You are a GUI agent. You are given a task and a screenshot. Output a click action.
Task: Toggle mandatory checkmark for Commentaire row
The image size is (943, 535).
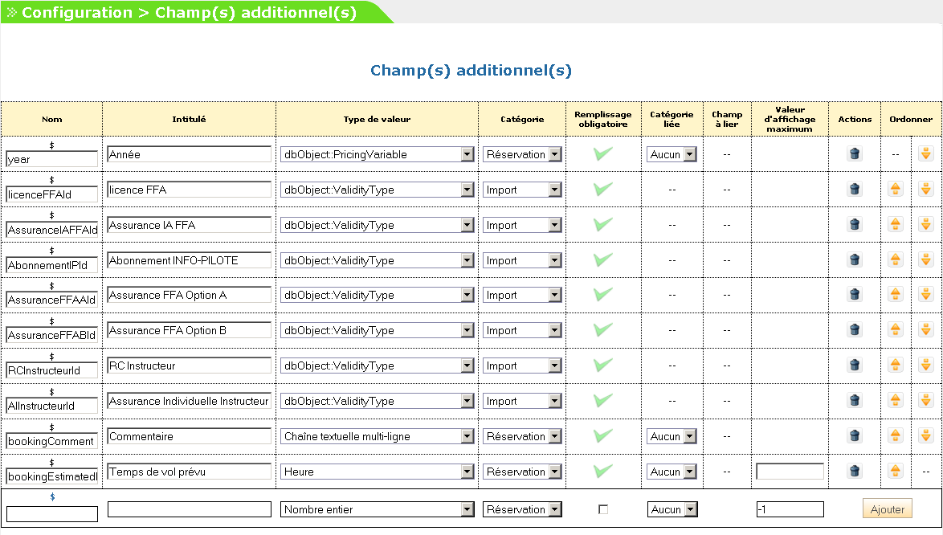coord(603,436)
